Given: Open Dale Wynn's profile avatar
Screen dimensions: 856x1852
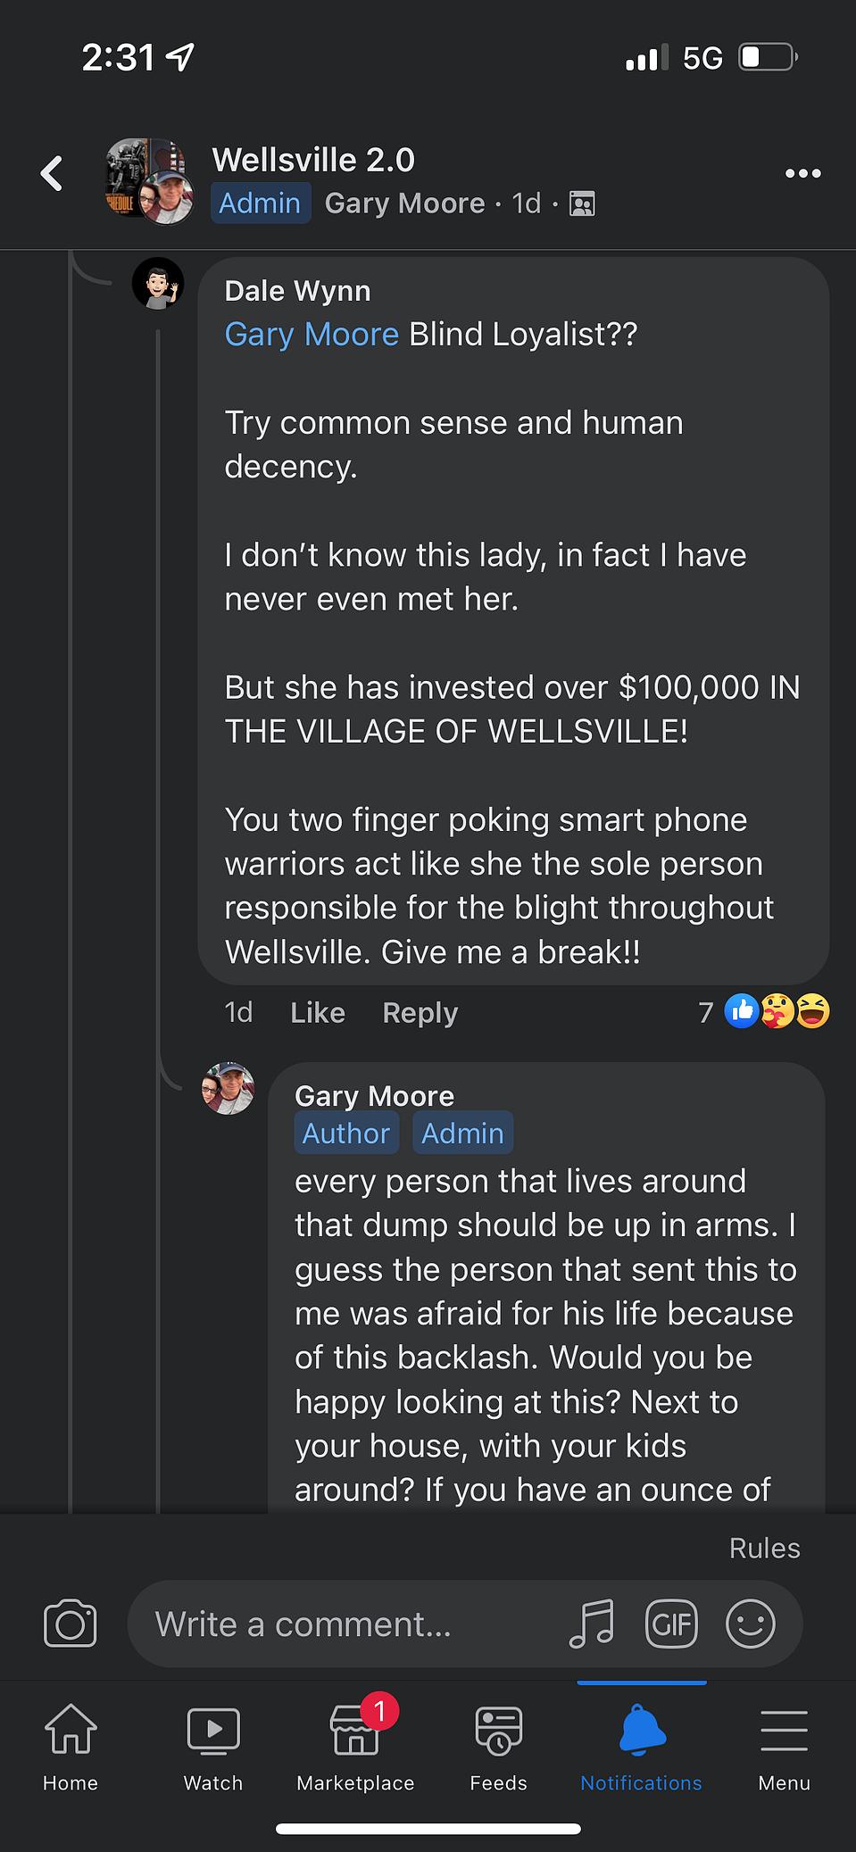Looking at the screenshot, I should [x=158, y=284].
